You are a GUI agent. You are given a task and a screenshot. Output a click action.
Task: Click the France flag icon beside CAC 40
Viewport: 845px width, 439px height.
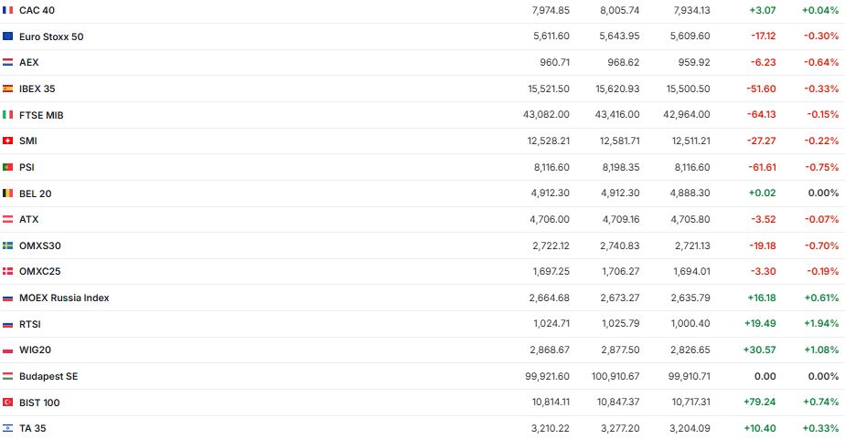[8, 10]
